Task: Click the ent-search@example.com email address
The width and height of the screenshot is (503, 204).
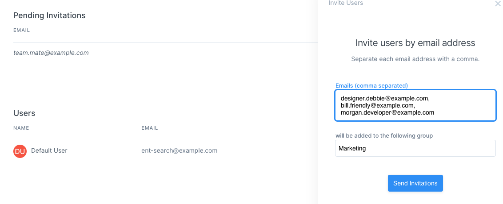Action: 180,150
